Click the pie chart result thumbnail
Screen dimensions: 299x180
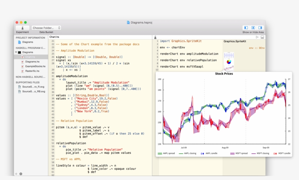(229, 62)
